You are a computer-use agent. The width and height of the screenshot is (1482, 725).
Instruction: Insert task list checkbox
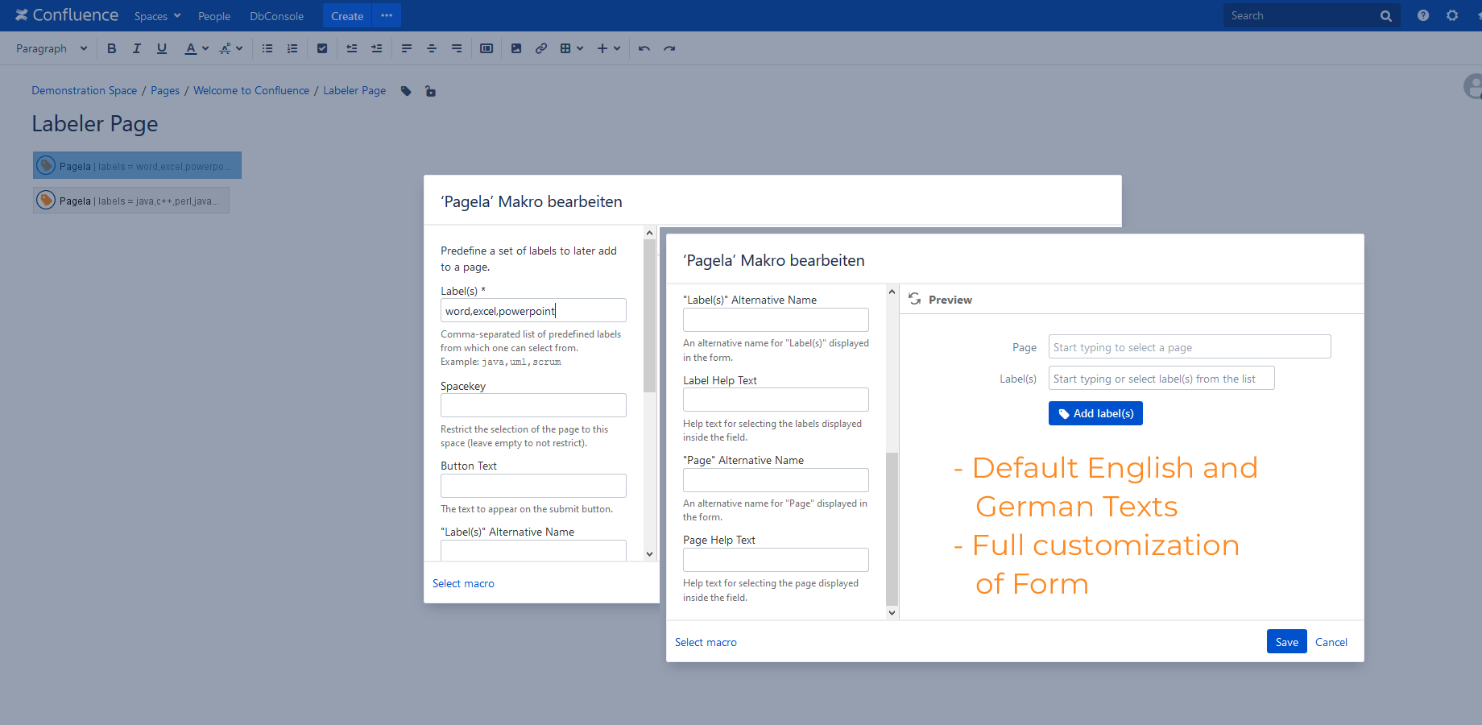click(x=322, y=48)
